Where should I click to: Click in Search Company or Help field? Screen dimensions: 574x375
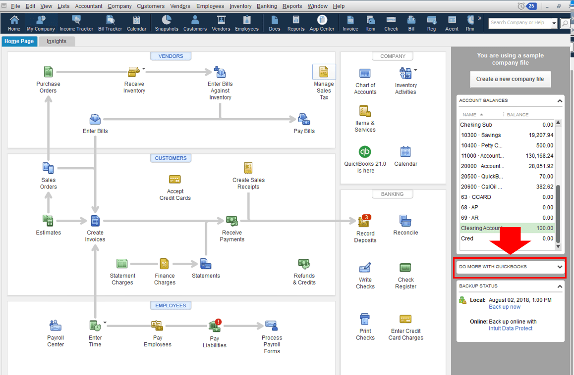coord(519,23)
